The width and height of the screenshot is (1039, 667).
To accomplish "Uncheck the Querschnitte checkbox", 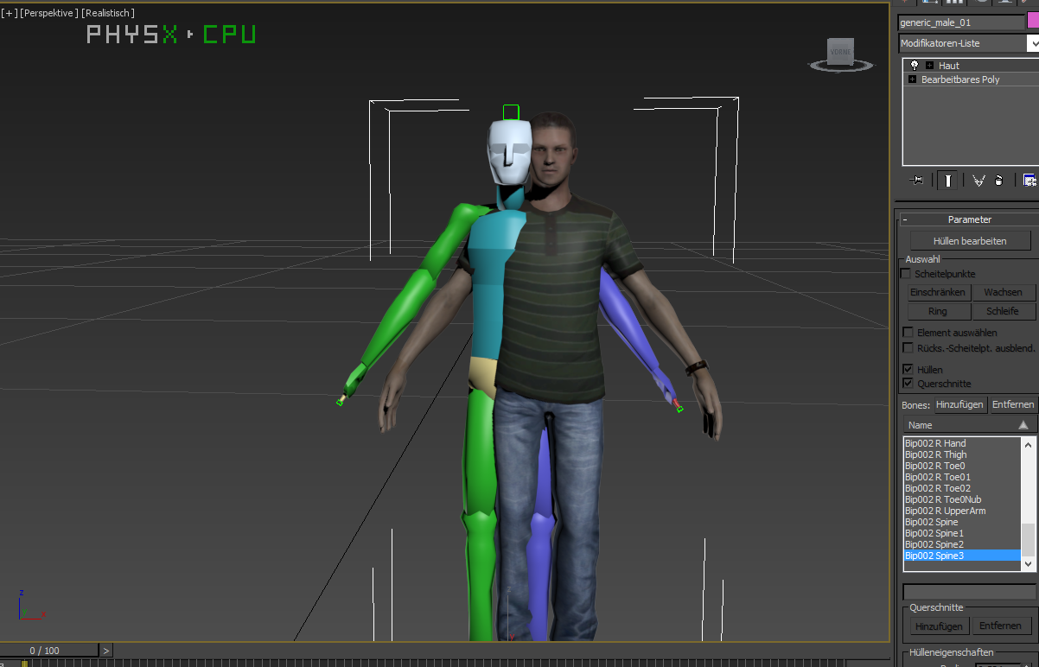I will tap(908, 383).
